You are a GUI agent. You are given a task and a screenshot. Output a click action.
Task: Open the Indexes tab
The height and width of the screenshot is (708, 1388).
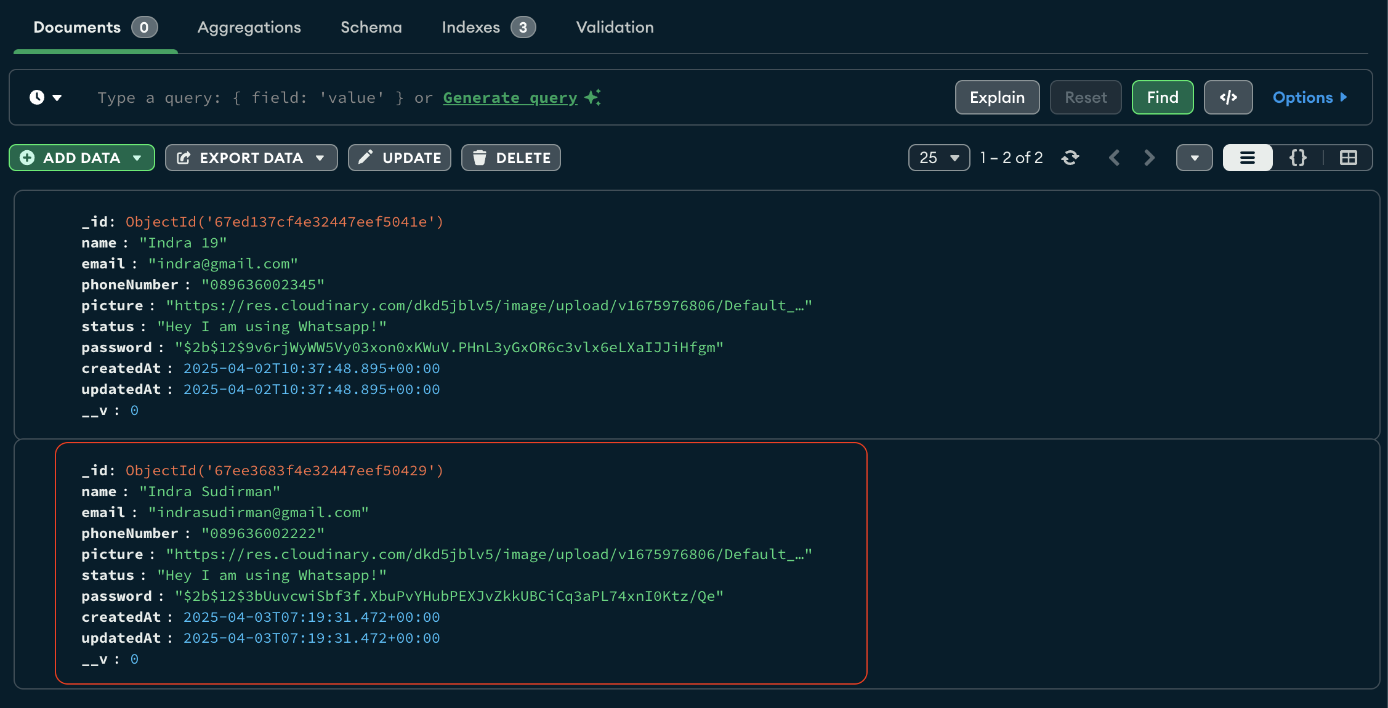click(470, 27)
